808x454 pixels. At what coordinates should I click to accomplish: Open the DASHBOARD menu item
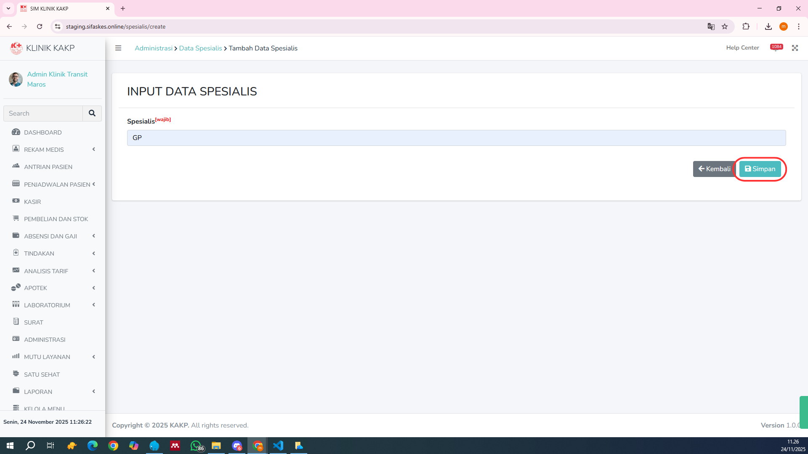click(x=43, y=132)
